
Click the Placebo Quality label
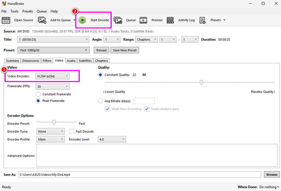click(x=262, y=92)
